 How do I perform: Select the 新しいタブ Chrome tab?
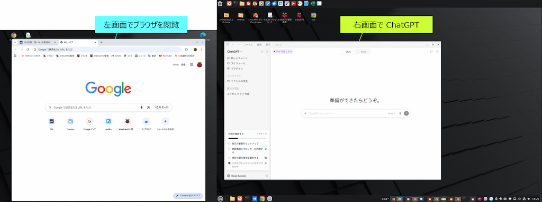78,42
